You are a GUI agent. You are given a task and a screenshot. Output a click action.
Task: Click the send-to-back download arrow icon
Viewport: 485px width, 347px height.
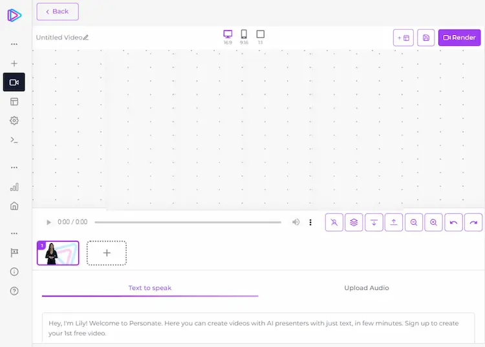pos(374,222)
